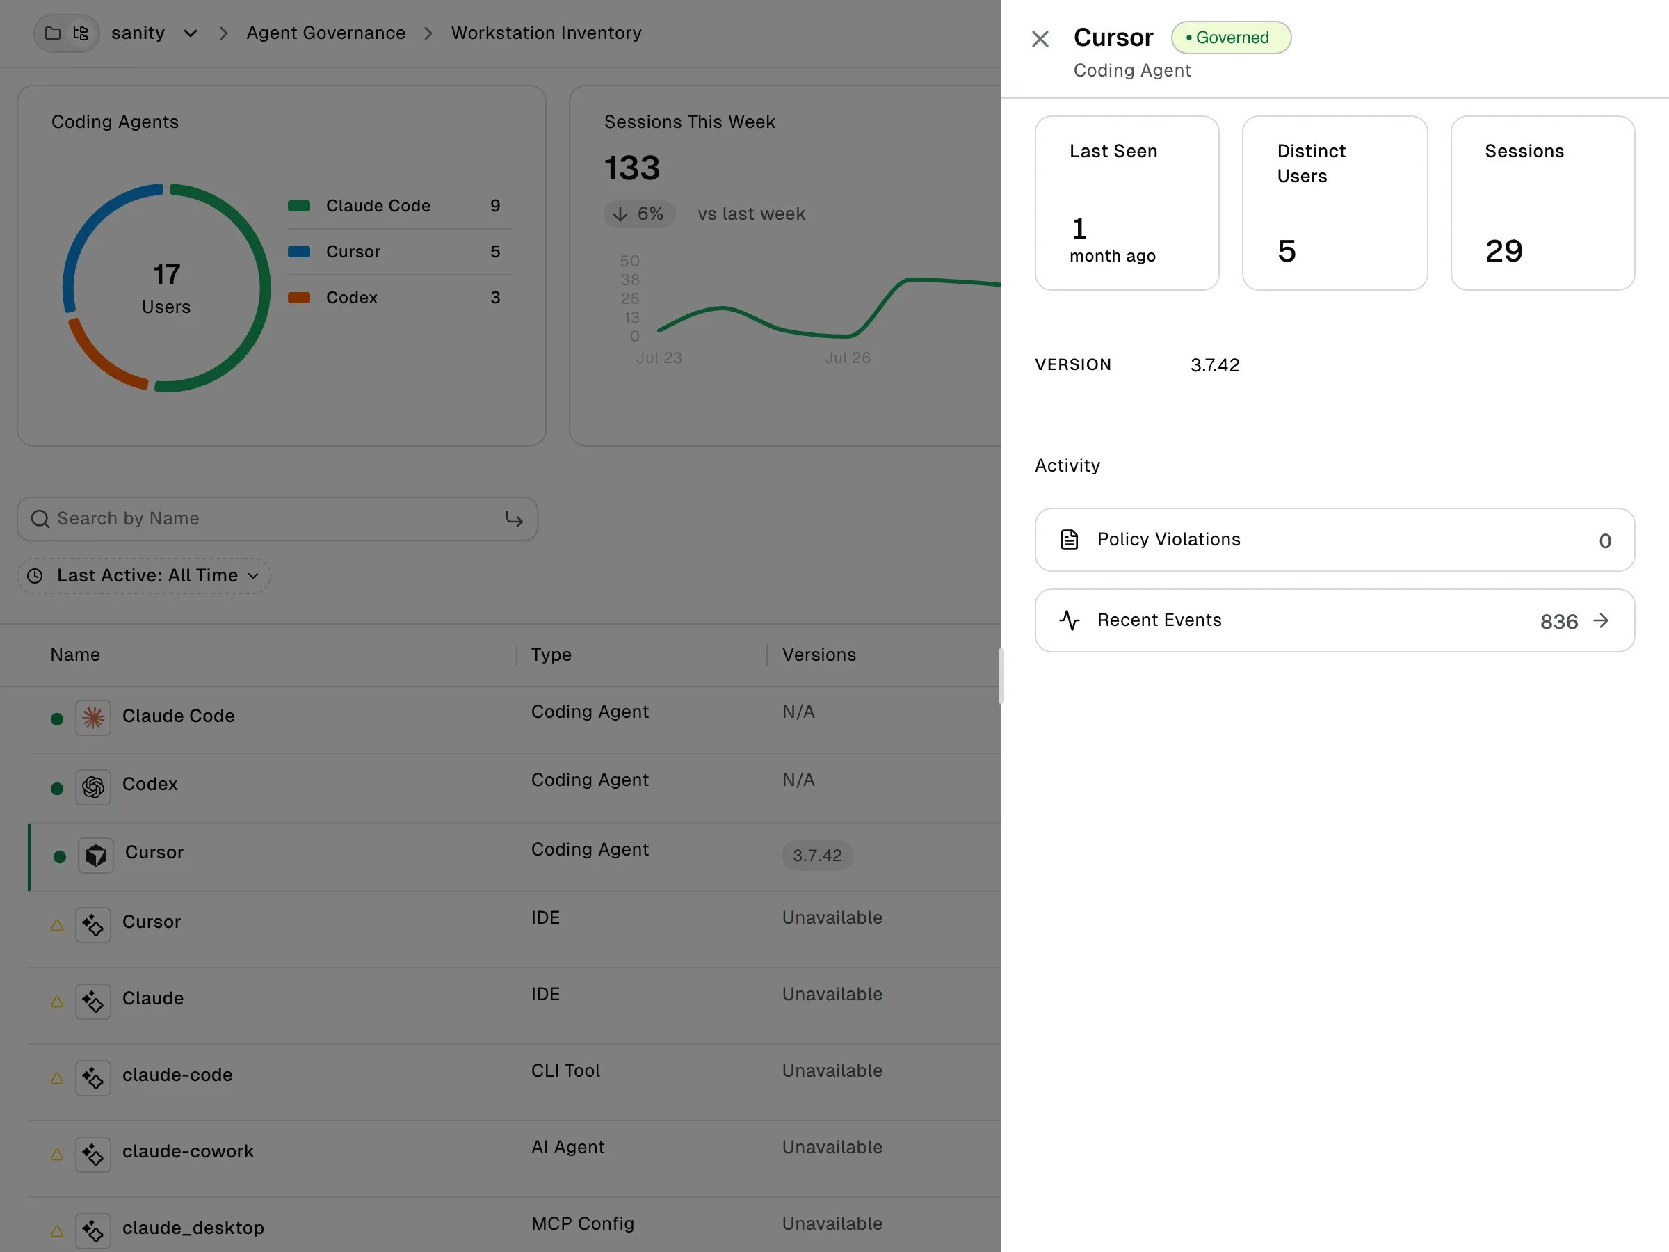Image resolution: width=1669 pixels, height=1252 pixels.
Task: Sort by the Name column header
Action: pos(74,655)
